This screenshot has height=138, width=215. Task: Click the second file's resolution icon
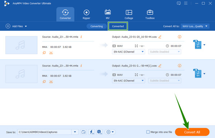point(136,75)
